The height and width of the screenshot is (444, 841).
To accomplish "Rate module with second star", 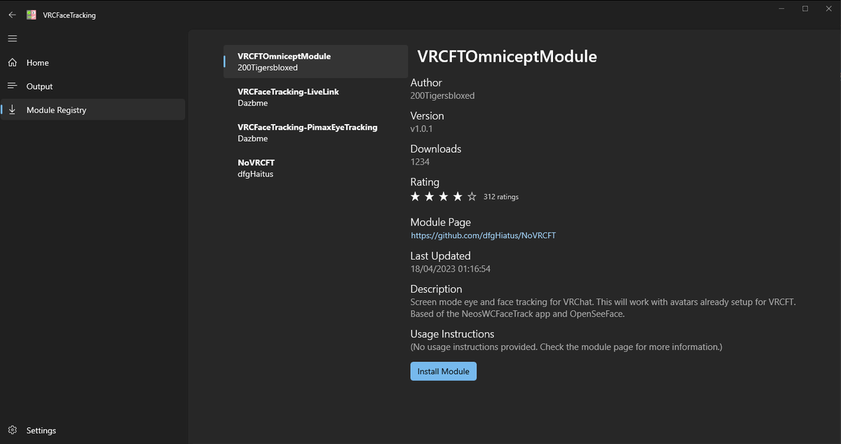I will click(430, 197).
